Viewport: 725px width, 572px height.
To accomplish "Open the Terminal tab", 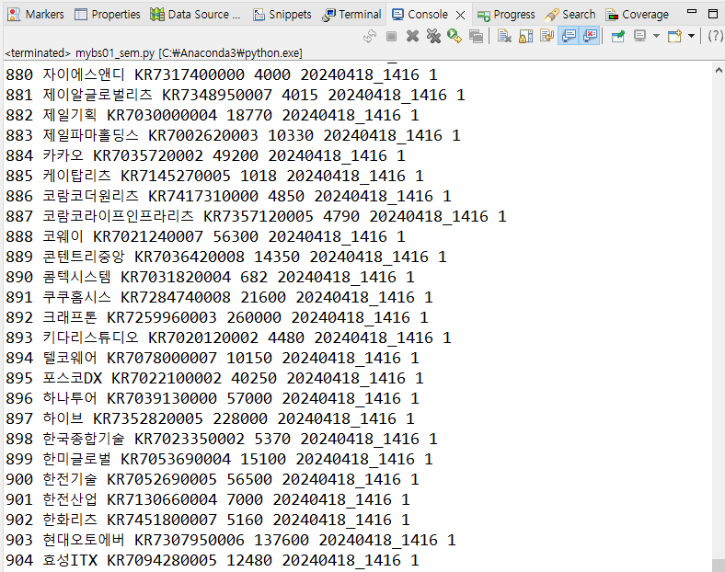I will 351,15.
